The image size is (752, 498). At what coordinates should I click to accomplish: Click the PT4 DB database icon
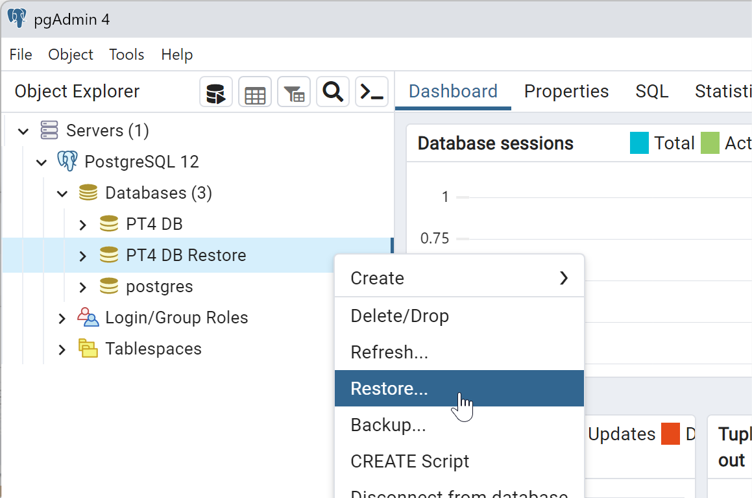(109, 223)
